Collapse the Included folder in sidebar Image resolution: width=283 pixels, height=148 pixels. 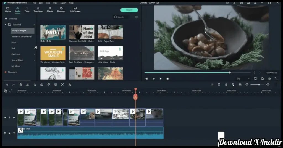click(x=5, y=25)
